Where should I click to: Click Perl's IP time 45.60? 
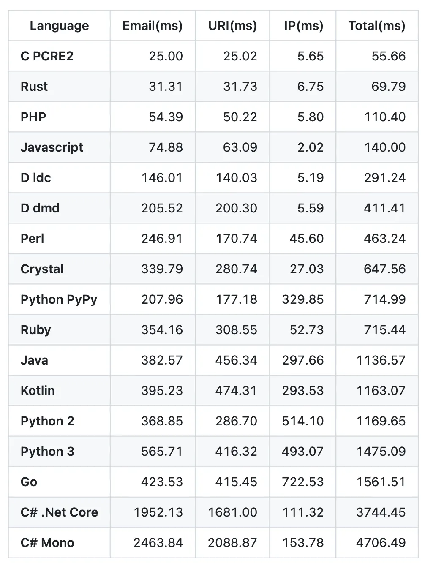[306, 239]
